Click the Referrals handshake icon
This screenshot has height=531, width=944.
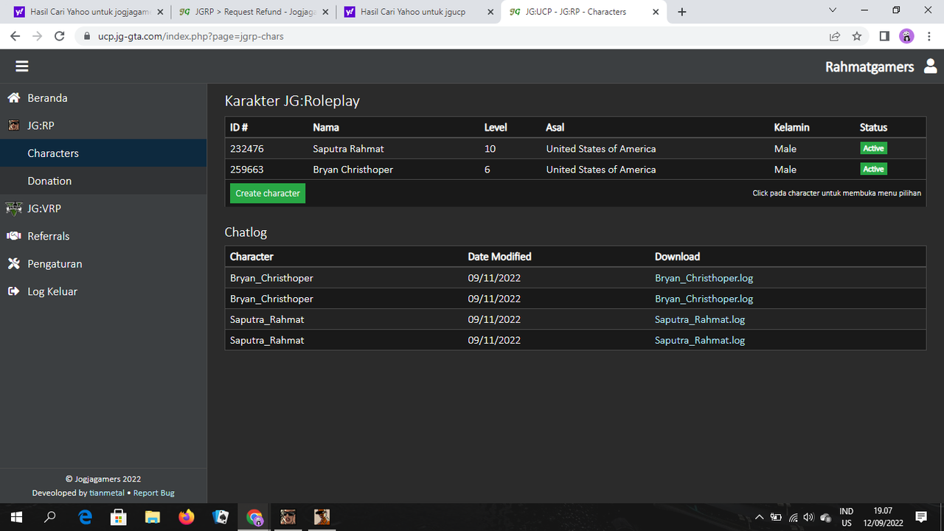tap(14, 236)
